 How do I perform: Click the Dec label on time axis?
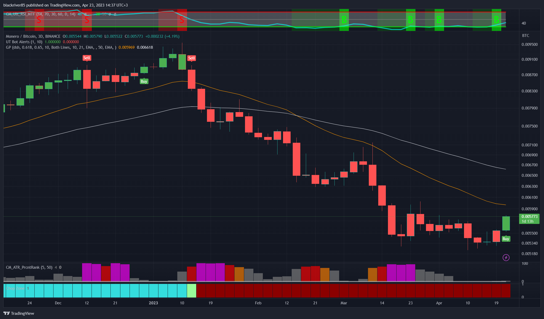pos(58,303)
